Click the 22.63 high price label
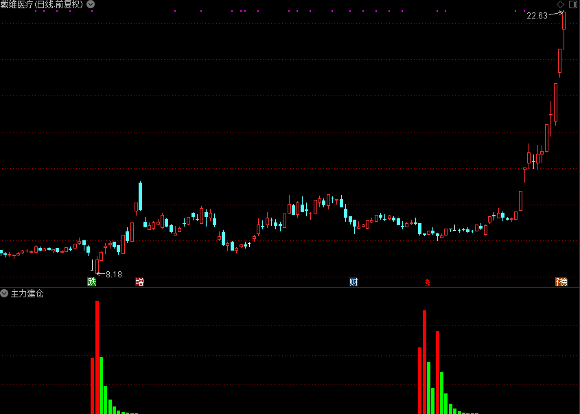Image resolution: width=580 pixels, height=414 pixels. (537, 16)
